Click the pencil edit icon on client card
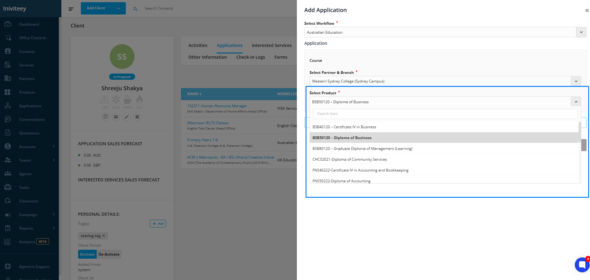Image resolution: width=590 pixels, height=280 pixels. click(127, 117)
